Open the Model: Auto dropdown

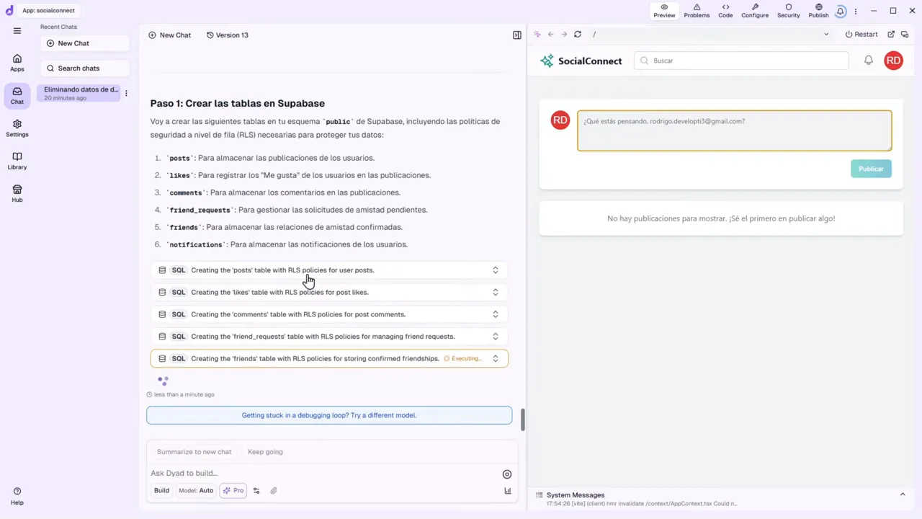point(196,490)
